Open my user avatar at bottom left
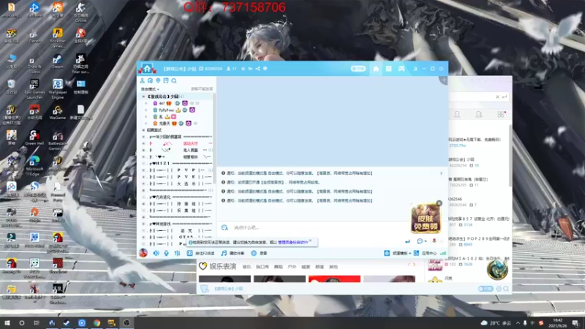 tap(143, 253)
